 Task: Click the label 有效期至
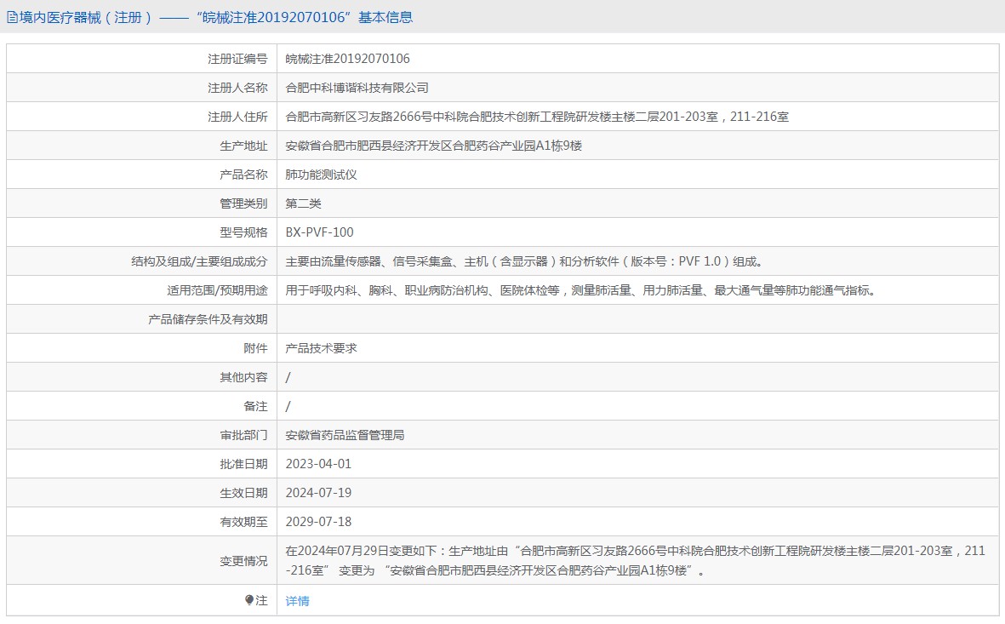tap(243, 521)
